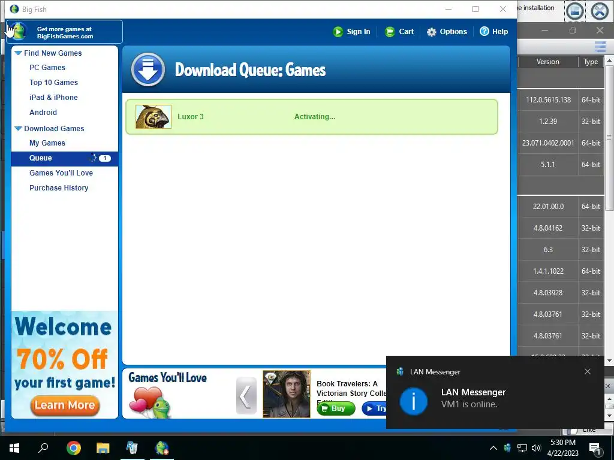Open File Explorer from taskbar
Image resolution: width=614 pixels, height=460 pixels.
[x=103, y=448]
